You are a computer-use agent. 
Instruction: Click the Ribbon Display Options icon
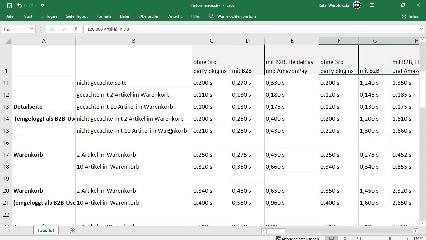tap(372, 5)
